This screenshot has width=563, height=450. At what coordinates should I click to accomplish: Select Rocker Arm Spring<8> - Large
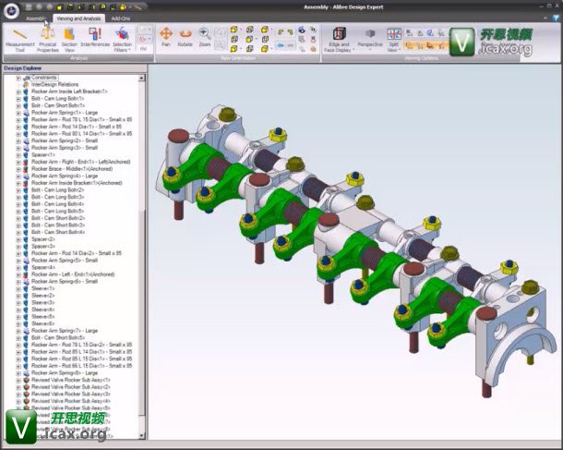tap(65, 373)
